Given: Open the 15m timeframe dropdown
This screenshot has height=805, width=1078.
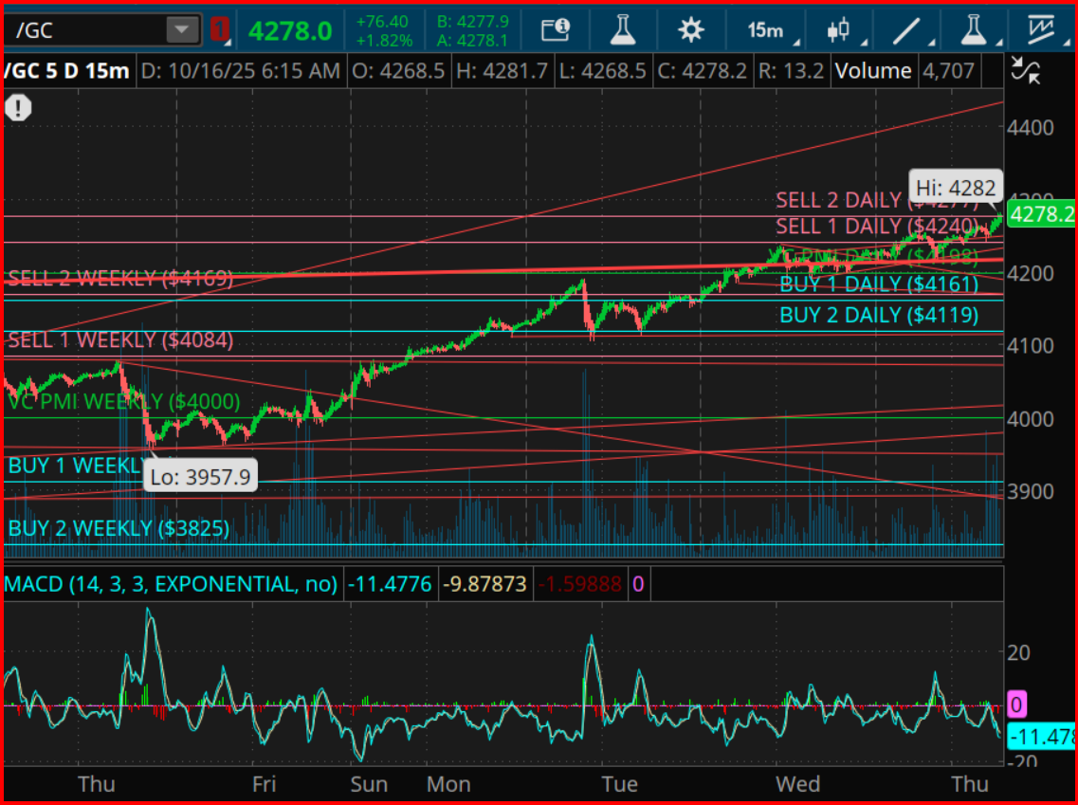Looking at the screenshot, I should [x=766, y=29].
